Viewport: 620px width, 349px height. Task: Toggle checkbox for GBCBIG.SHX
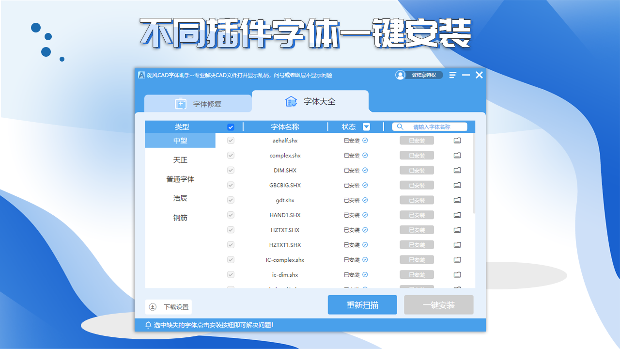pyautogui.click(x=231, y=185)
